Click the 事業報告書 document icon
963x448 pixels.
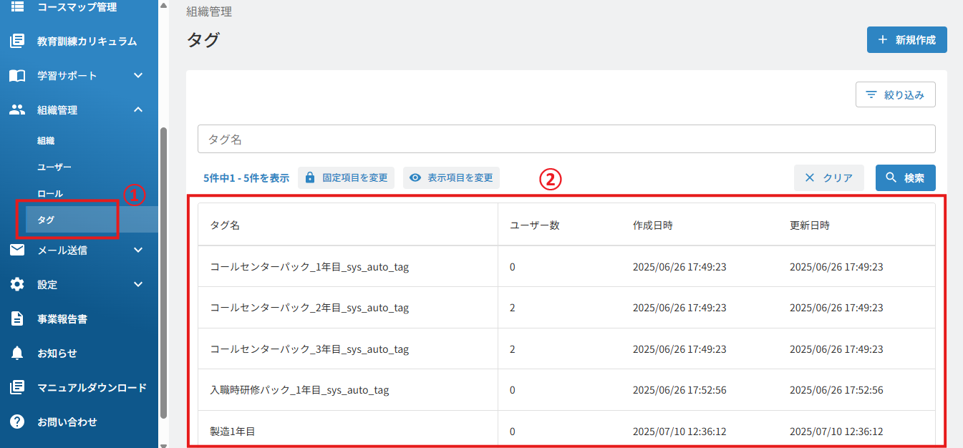click(x=17, y=319)
